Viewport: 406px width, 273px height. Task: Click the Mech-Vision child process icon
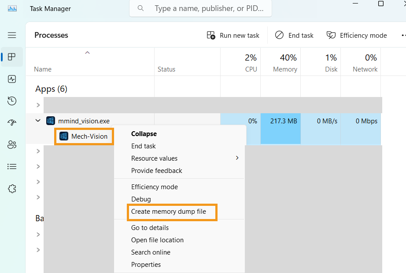point(64,136)
